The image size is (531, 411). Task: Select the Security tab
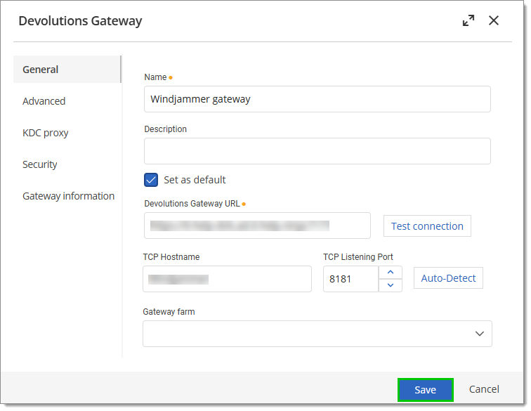(39, 164)
